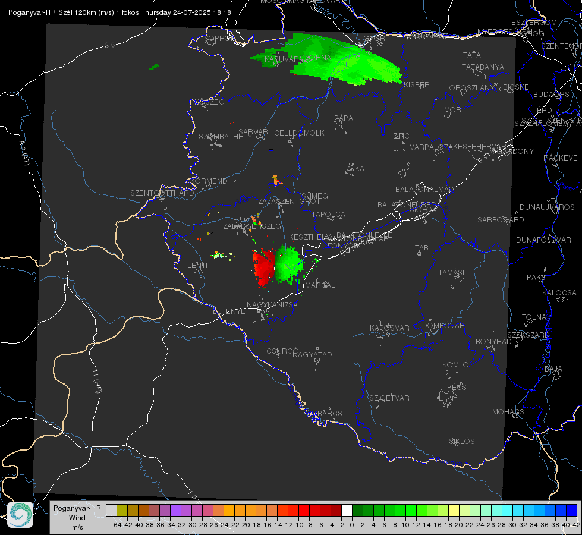Click the TAB city label
582x535 pixels.
click(421, 248)
